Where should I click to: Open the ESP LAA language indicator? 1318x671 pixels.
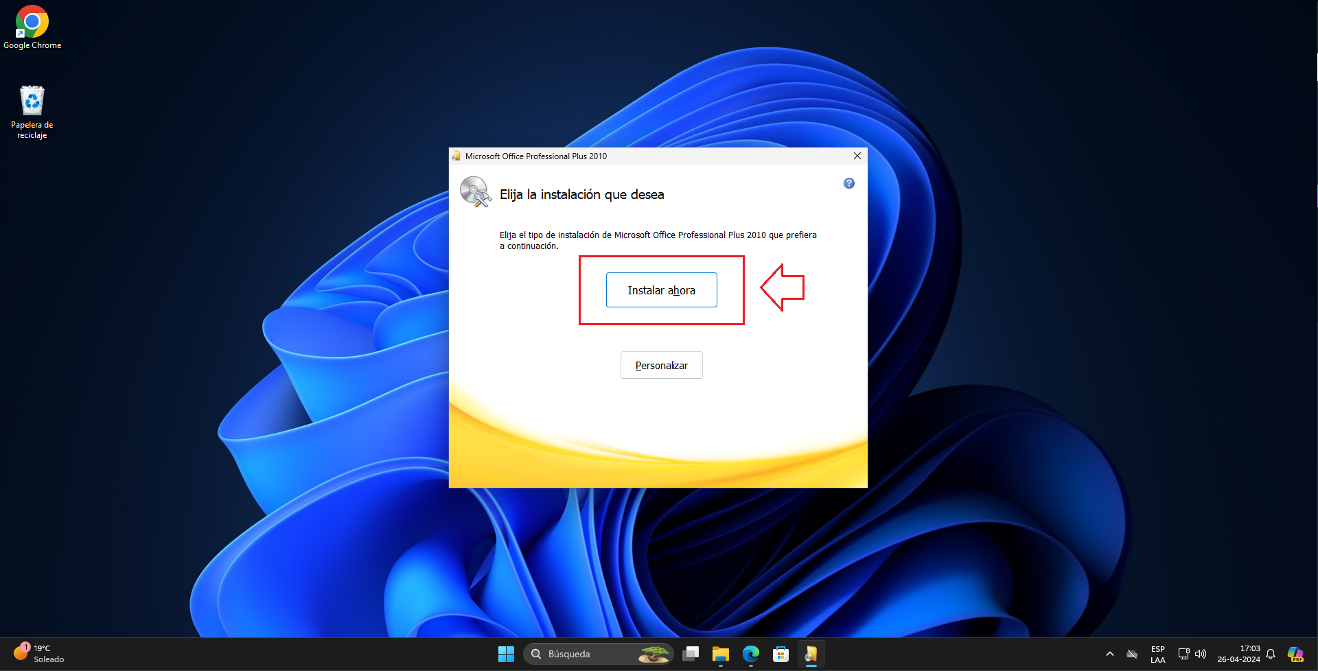click(1158, 654)
